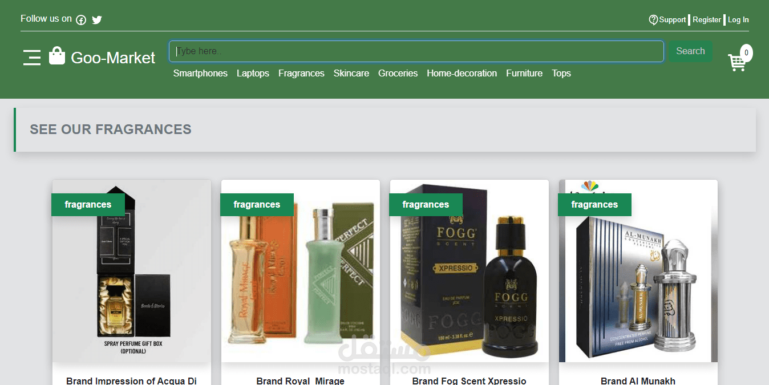Open the Facebook follow icon
The height and width of the screenshot is (385, 769).
[81, 20]
